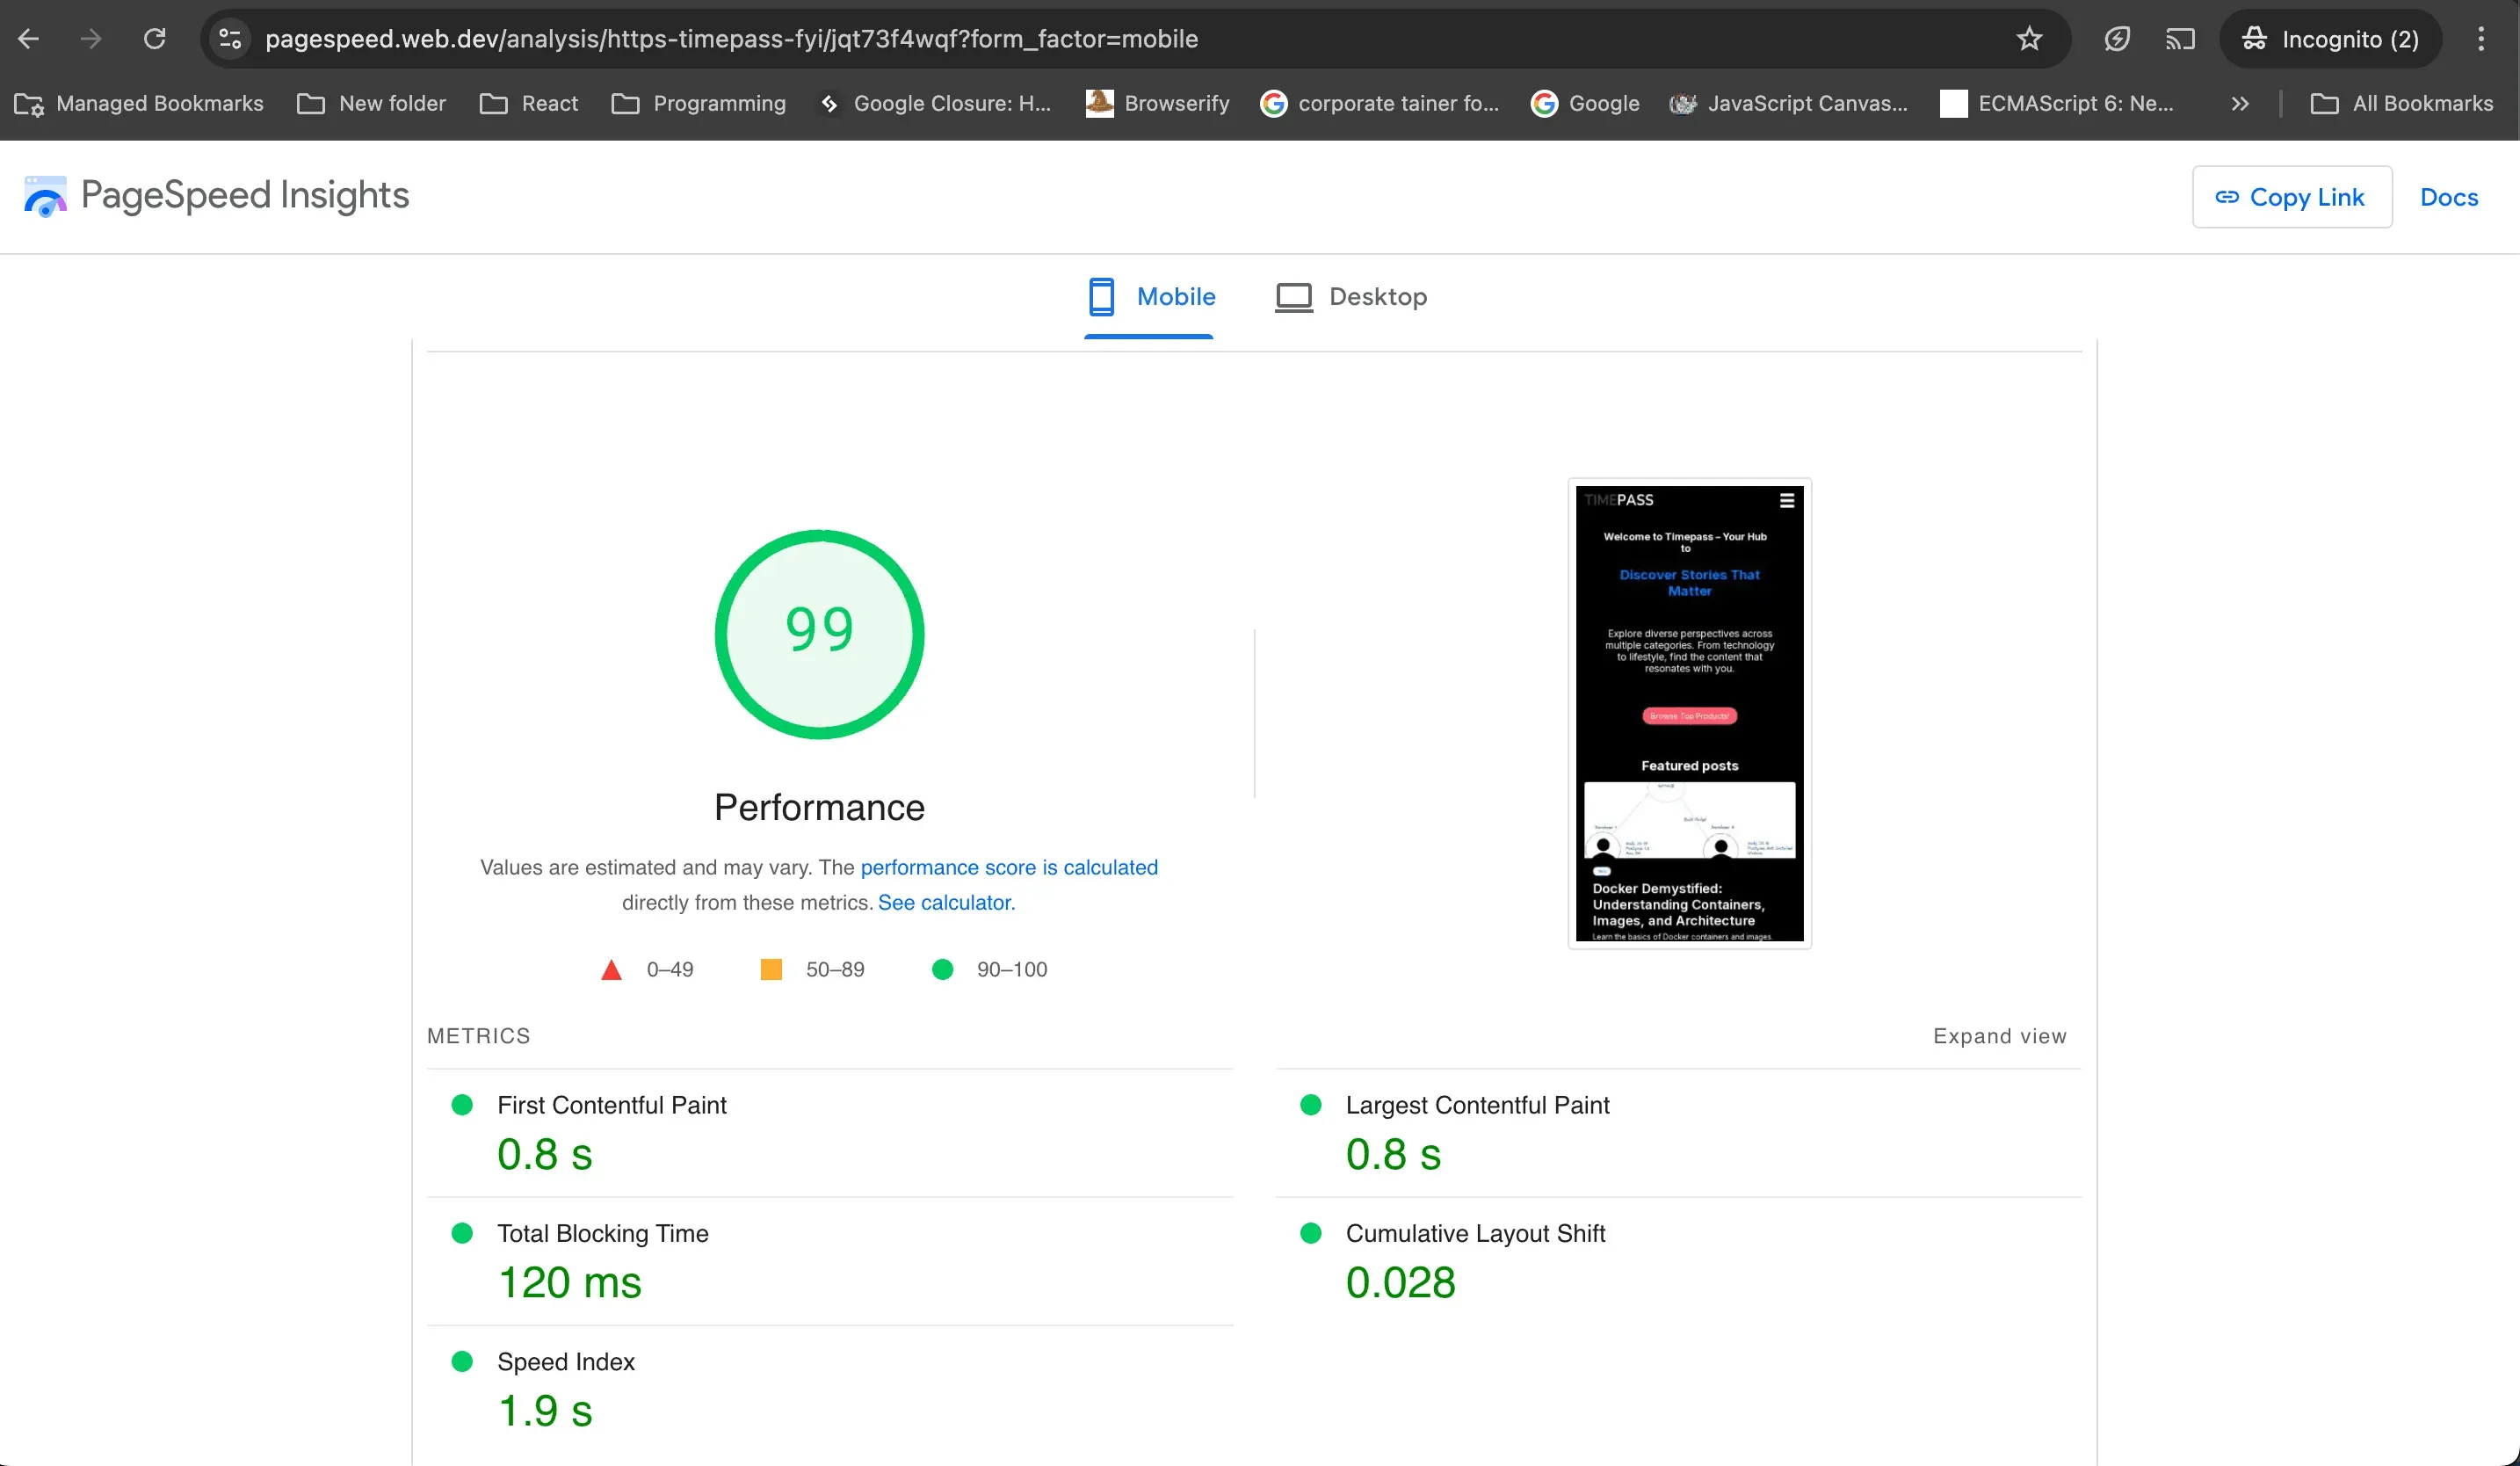Click the Timepass page preview thumbnail

tap(1688, 714)
